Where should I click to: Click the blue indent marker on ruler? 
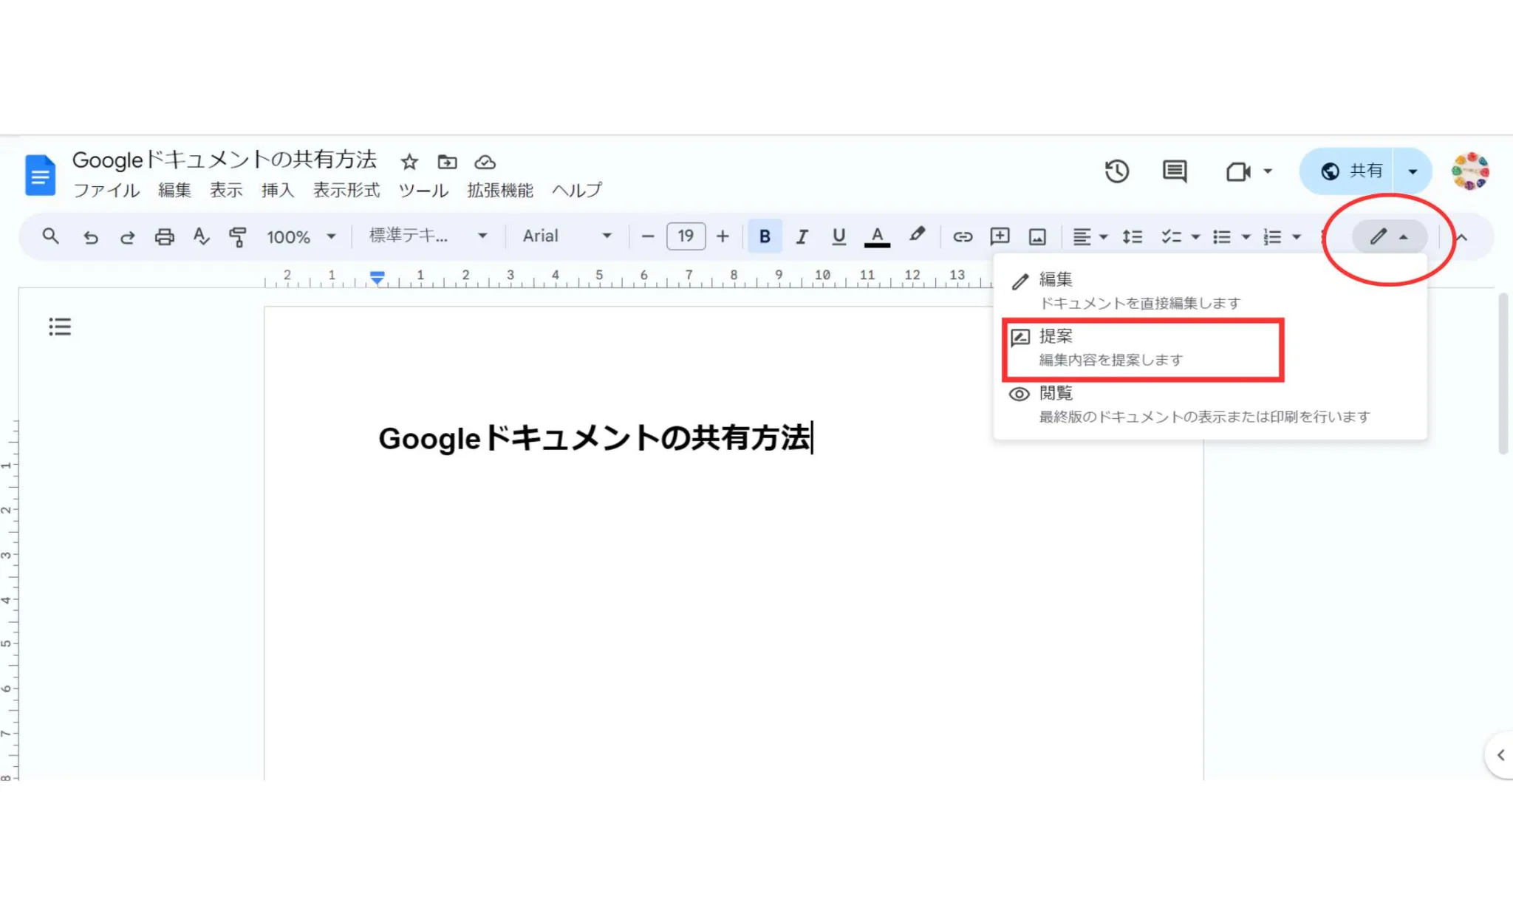[377, 277]
